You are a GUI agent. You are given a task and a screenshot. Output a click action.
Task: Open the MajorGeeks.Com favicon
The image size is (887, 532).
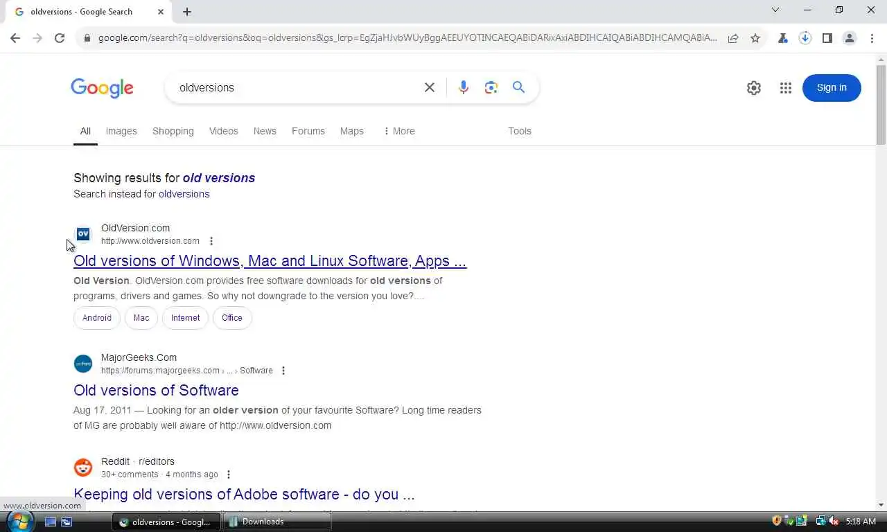83,364
